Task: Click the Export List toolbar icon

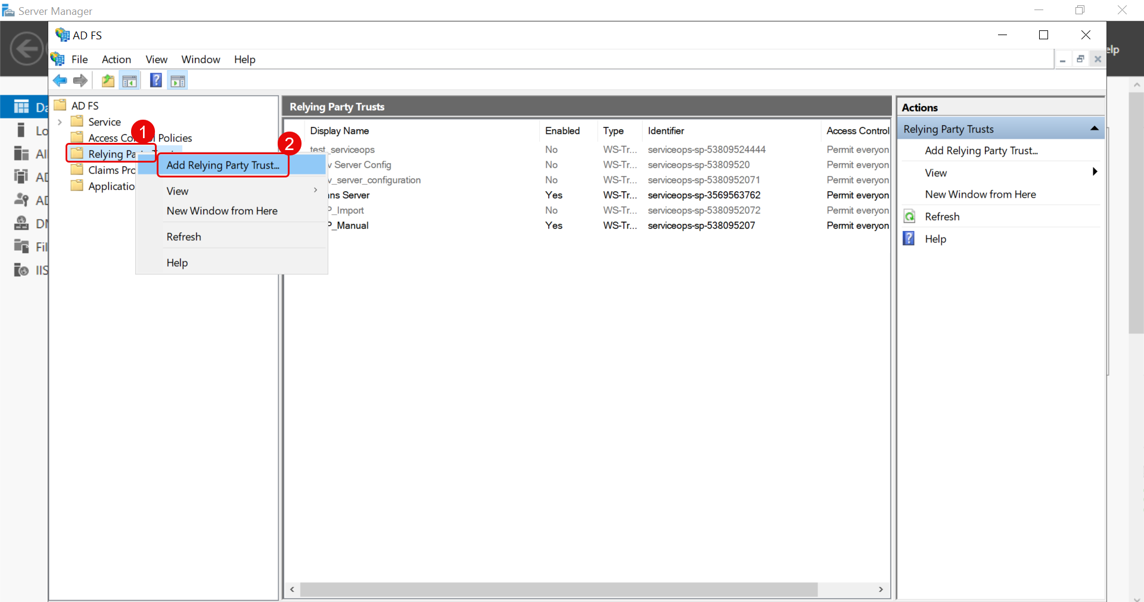Action: (108, 80)
